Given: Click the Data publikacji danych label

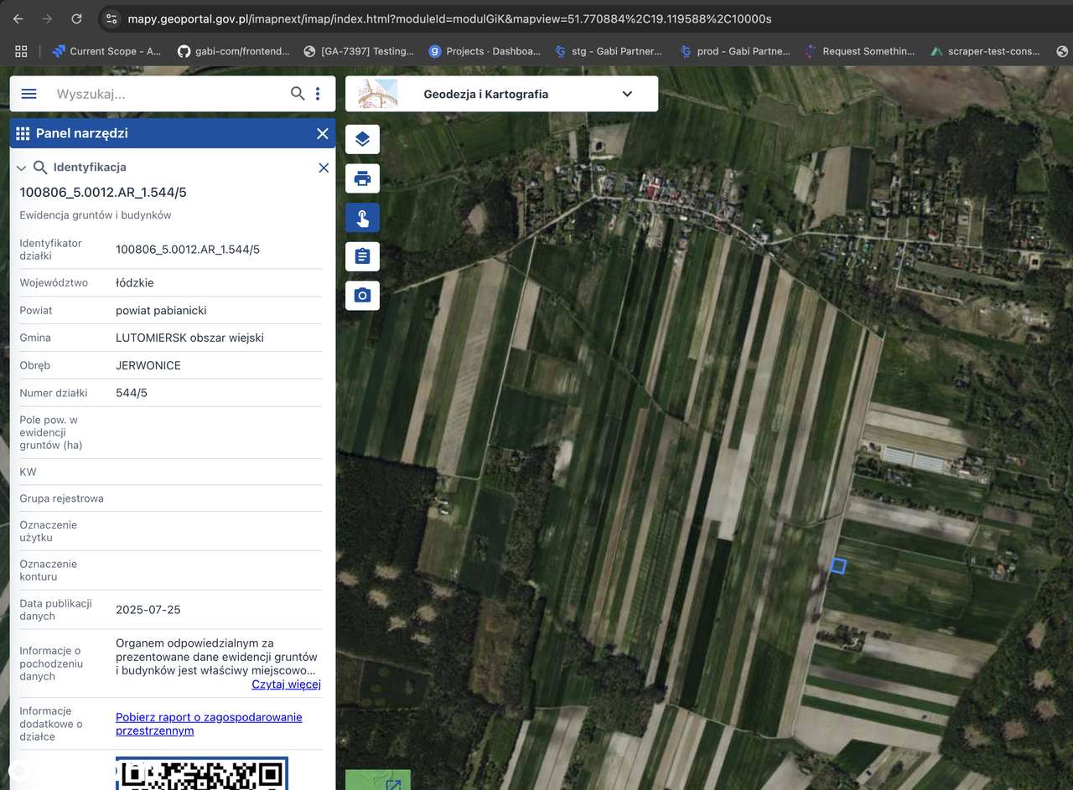Looking at the screenshot, I should click(x=56, y=610).
